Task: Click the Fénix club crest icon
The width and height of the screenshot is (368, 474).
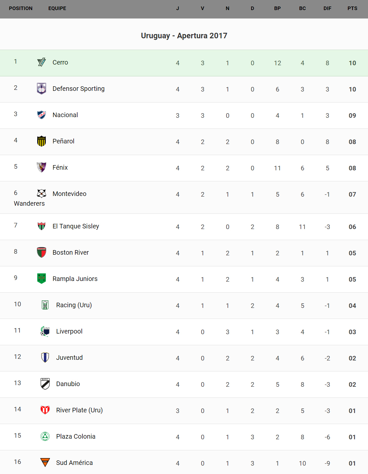Action: (x=42, y=167)
